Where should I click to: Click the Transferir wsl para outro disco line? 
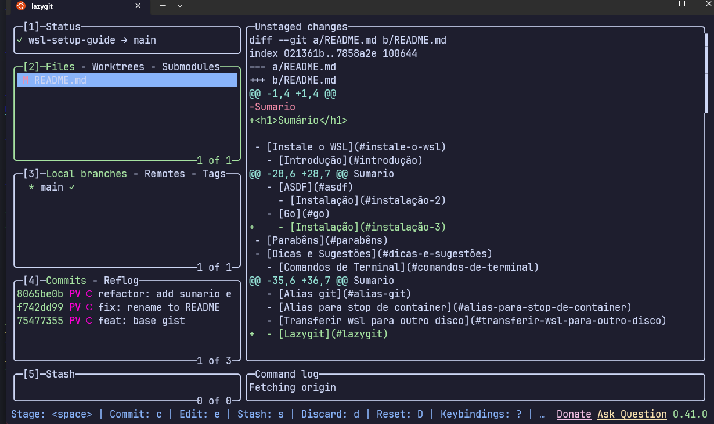pyautogui.click(x=467, y=321)
